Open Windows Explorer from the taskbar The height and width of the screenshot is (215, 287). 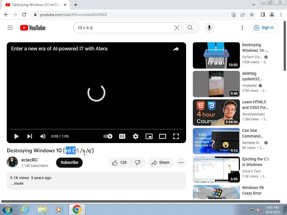click(x=42, y=209)
